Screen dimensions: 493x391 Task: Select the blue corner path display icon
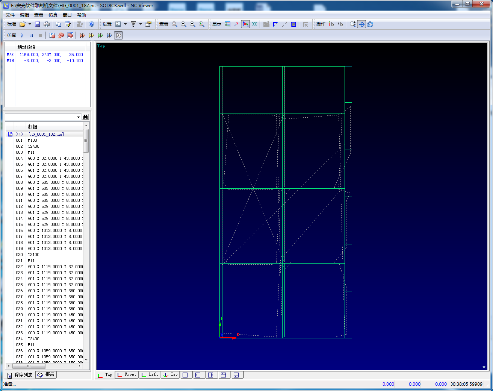[x=275, y=24]
